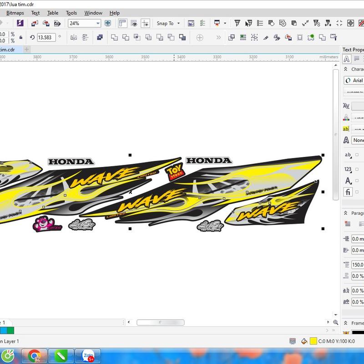
Task: Collapse the Paragraph section
Action: [345, 213]
